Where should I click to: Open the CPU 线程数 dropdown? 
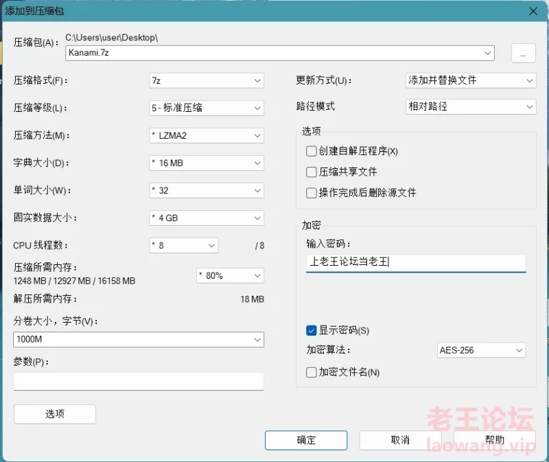(x=184, y=246)
